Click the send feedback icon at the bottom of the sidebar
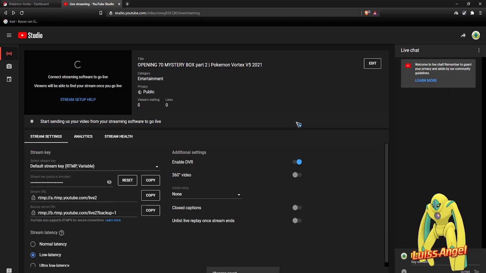The height and width of the screenshot is (273, 486). point(9,270)
